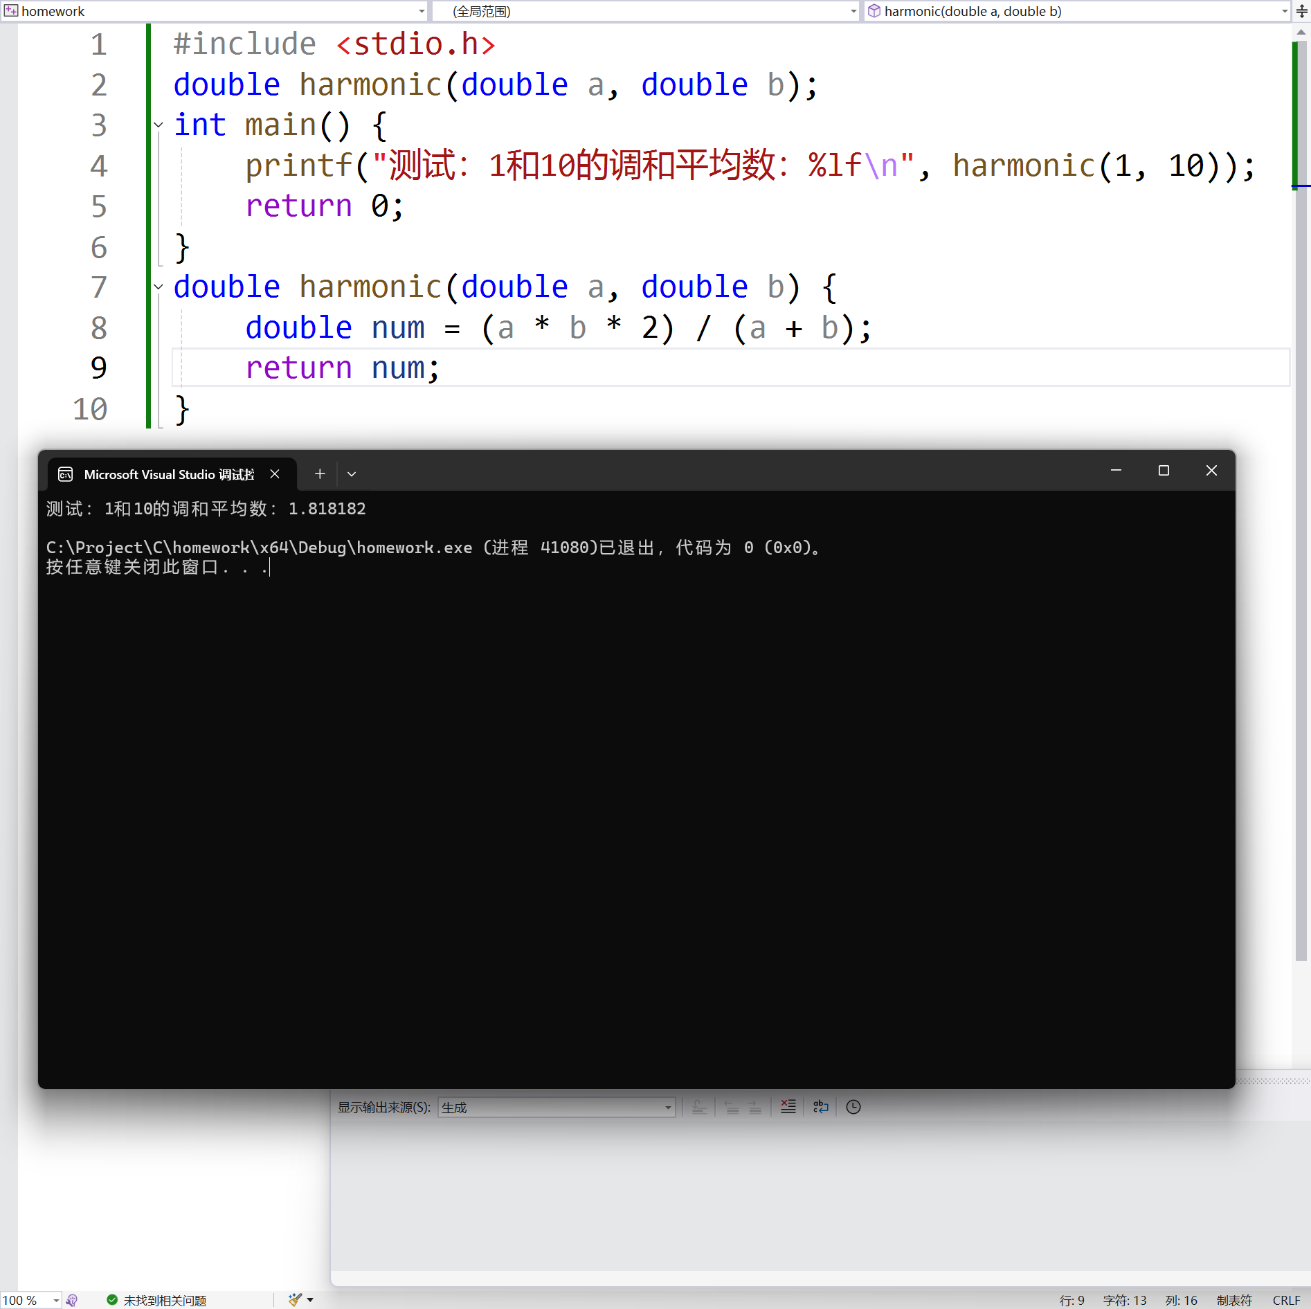Open the 显示输出来源 output source combo box
Image resolution: width=1311 pixels, height=1309 pixels.
pos(557,1108)
